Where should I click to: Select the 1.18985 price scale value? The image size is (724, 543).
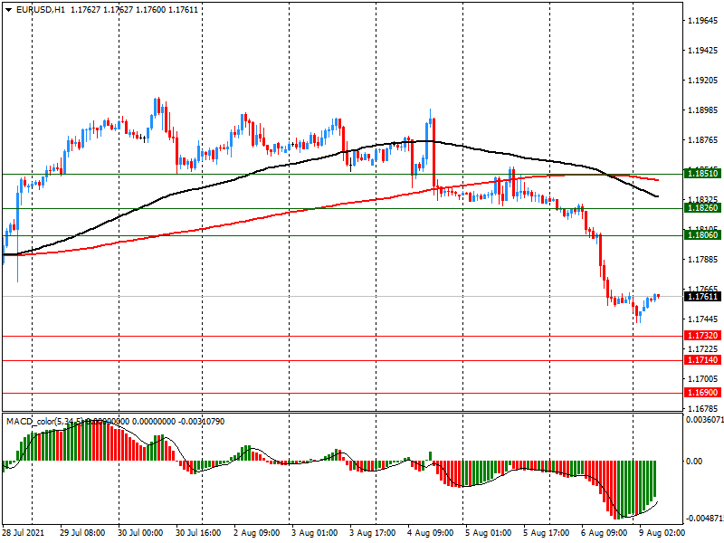click(x=703, y=110)
